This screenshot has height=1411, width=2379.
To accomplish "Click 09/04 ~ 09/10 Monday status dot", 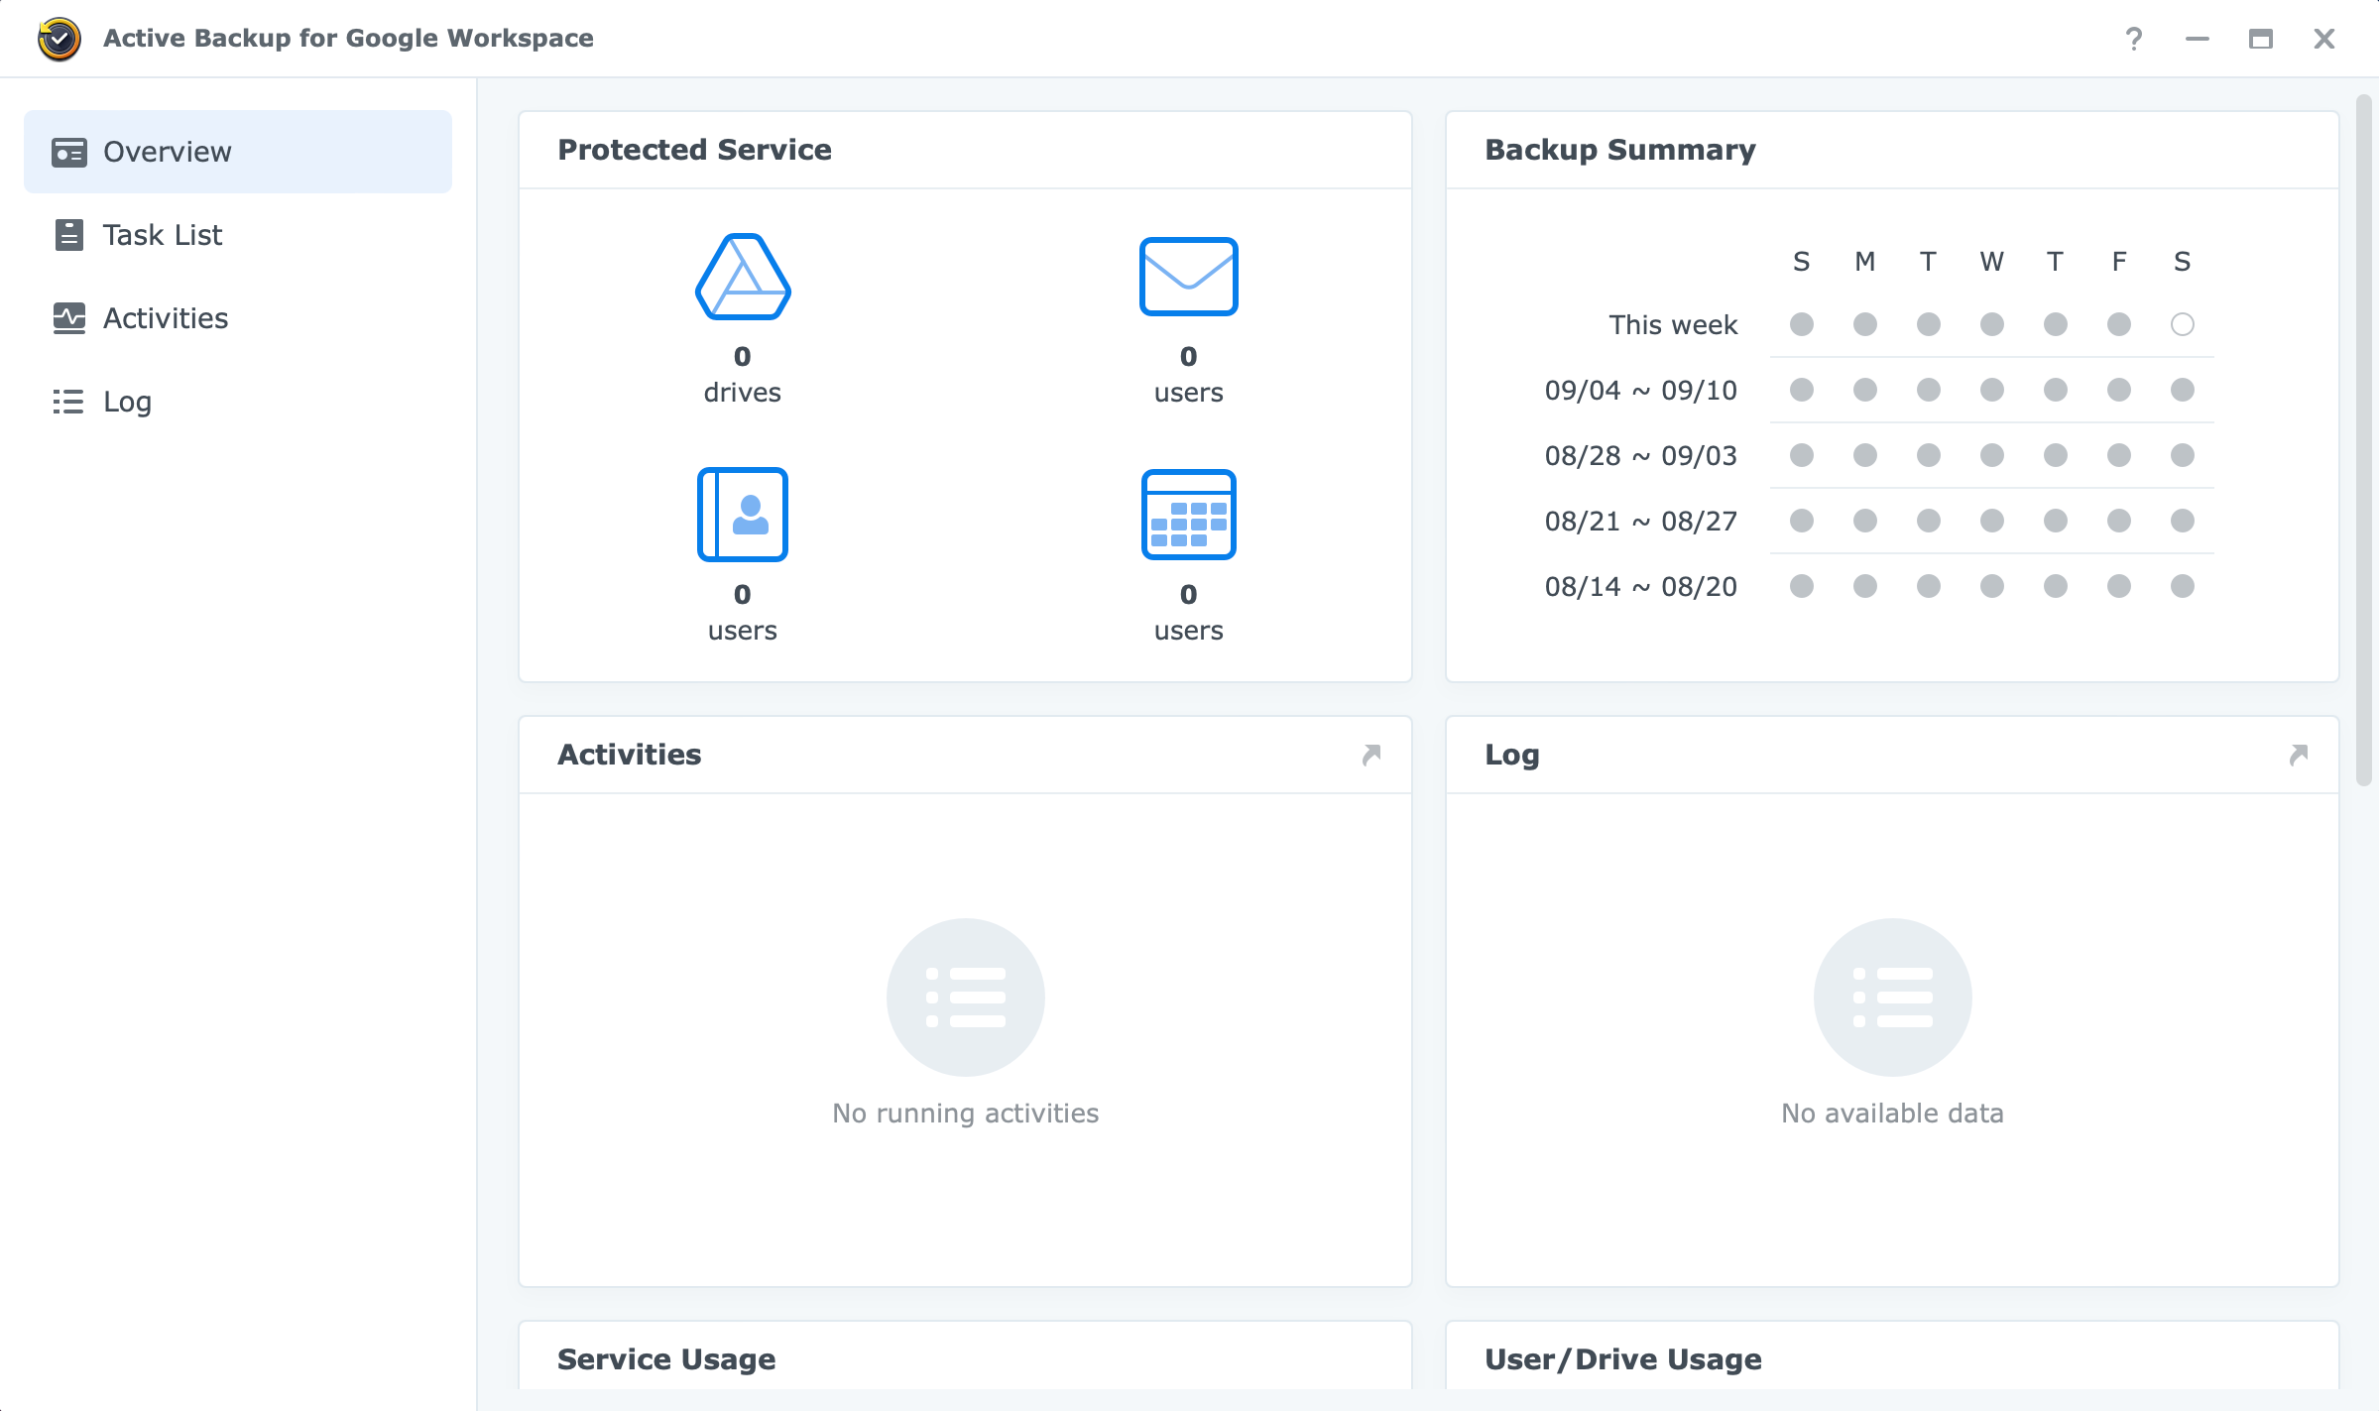I will (x=1865, y=390).
